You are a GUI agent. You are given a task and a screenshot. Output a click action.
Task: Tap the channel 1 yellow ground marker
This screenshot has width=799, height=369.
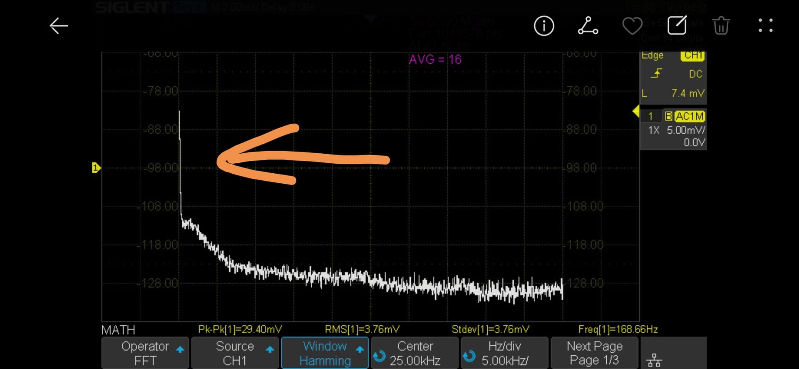96,168
